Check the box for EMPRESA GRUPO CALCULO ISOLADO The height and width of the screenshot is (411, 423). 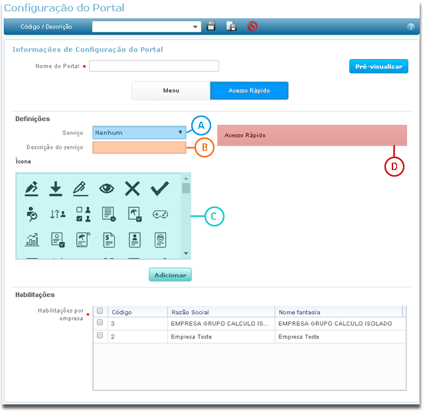(x=100, y=323)
